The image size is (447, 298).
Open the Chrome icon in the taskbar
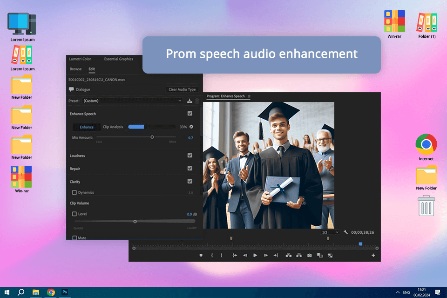[x=51, y=292]
